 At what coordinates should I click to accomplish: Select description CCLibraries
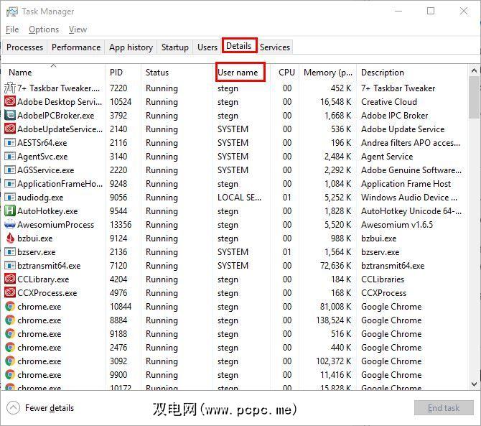tap(383, 279)
